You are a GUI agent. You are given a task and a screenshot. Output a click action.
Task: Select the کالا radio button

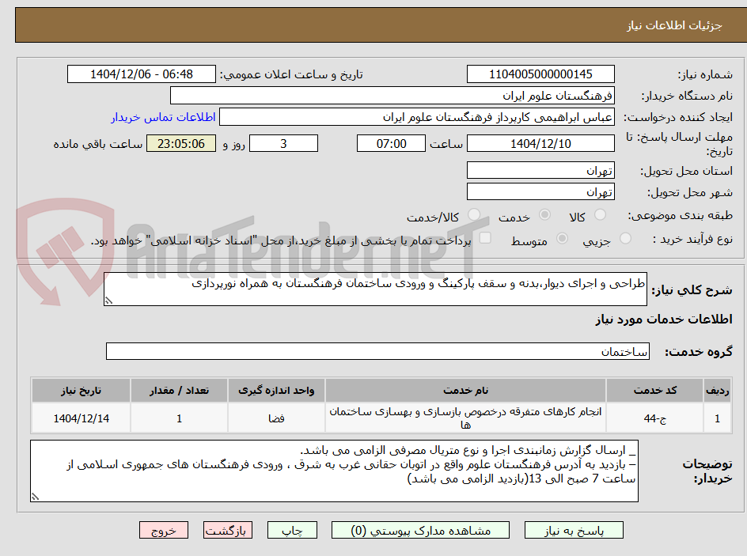click(x=601, y=215)
